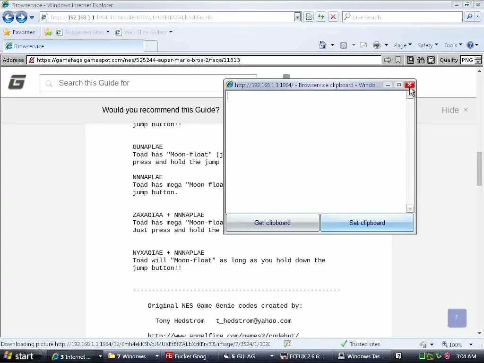Click the GUNAPLAE code text
The height and width of the screenshot is (363, 484).
click(x=147, y=147)
